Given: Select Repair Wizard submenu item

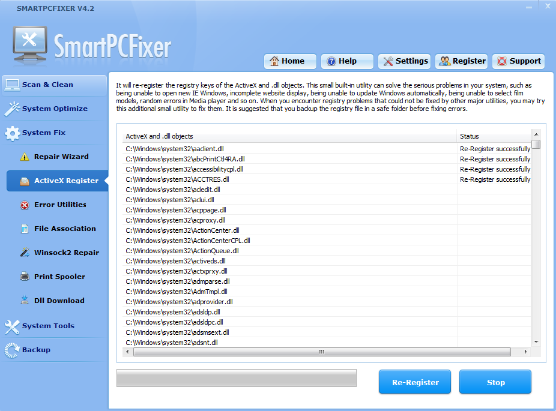Looking at the screenshot, I should tap(58, 157).
